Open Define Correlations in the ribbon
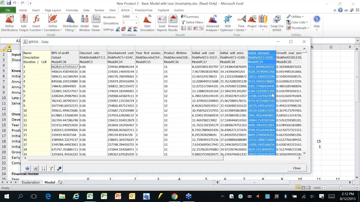Screen dimensions: 360x202 click(x=52, y=23)
